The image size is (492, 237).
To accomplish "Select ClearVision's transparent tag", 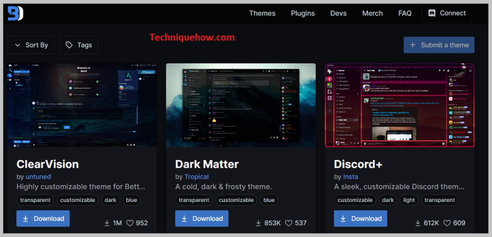I will [x=35, y=200].
